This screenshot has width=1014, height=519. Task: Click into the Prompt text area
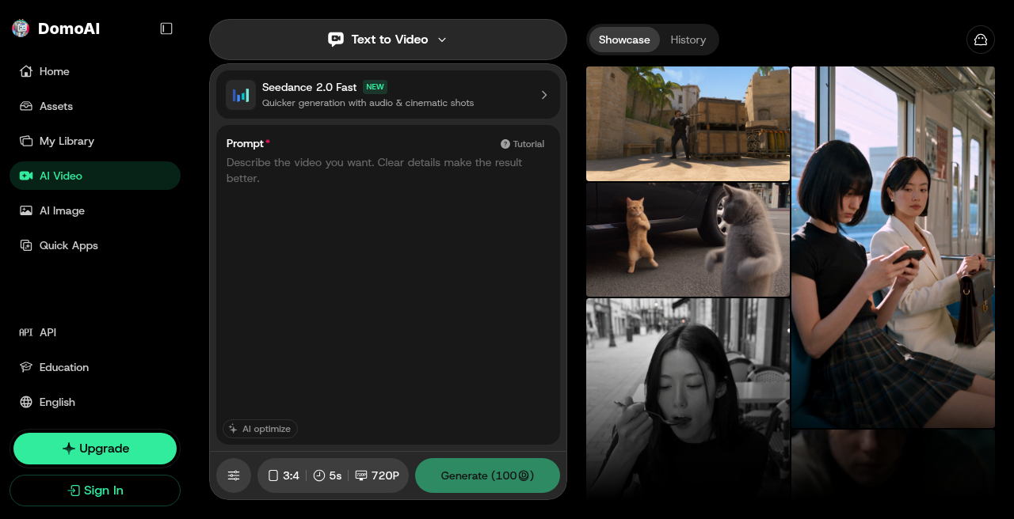pos(388,285)
